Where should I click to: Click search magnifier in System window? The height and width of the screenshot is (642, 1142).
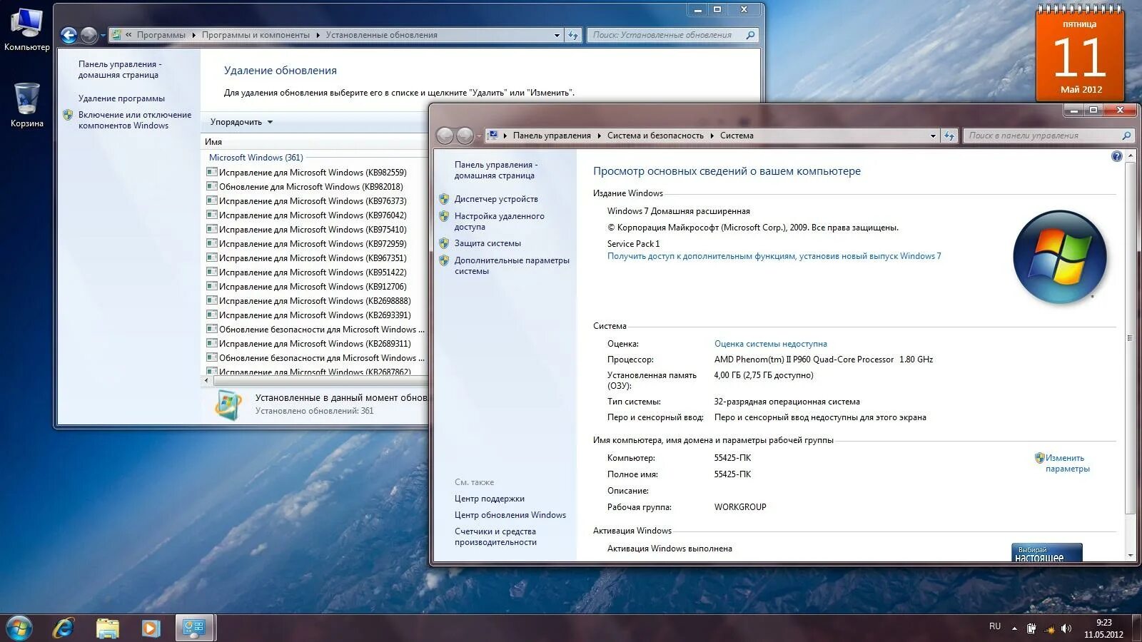(x=1126, y=136)
